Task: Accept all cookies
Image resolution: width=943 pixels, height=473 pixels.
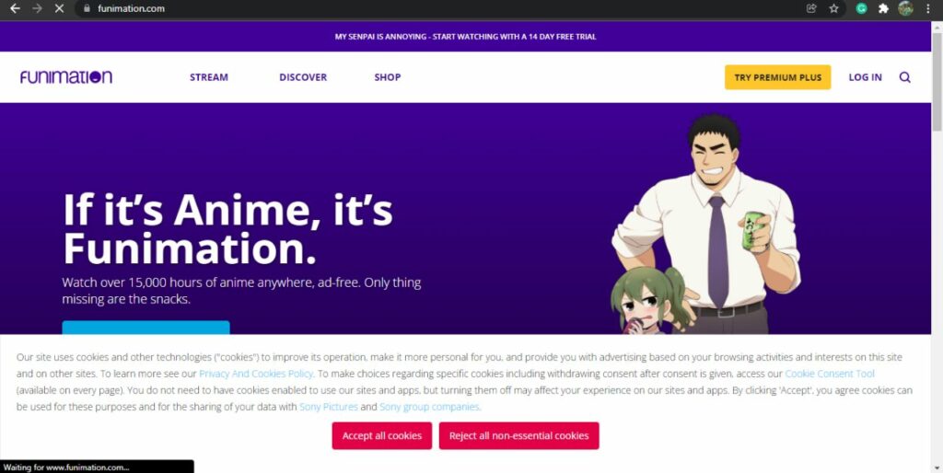Action: [382, 436]
